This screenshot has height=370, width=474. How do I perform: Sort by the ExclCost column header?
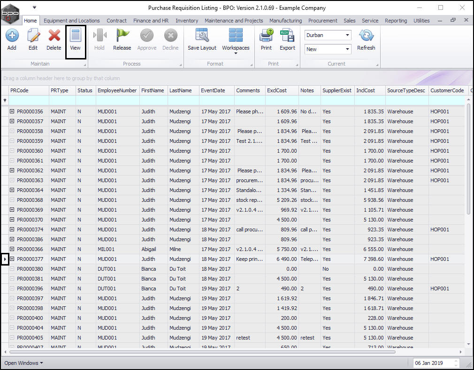click(x=282, y=90)
